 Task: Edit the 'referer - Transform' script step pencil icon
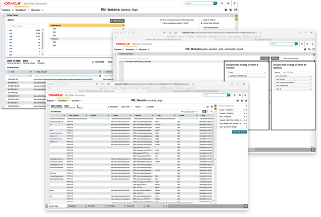click(244, 110)
